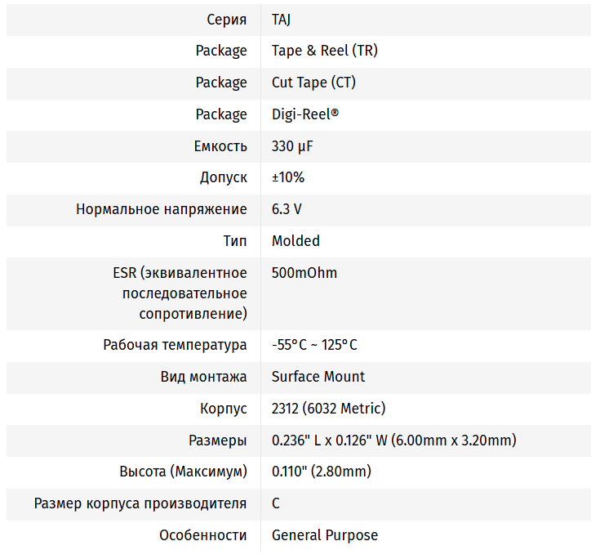Select the Molded type value
Screen dimensions: 591x559
[x=295, y=241]
